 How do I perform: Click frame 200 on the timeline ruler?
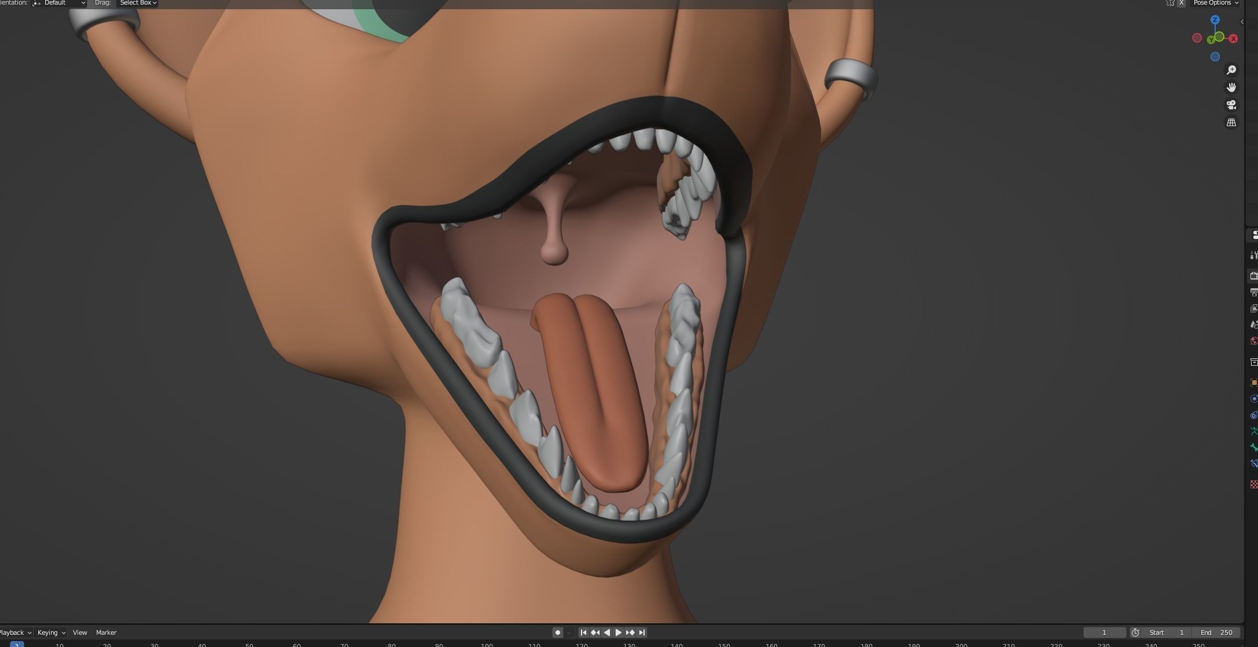click(961, 645)
